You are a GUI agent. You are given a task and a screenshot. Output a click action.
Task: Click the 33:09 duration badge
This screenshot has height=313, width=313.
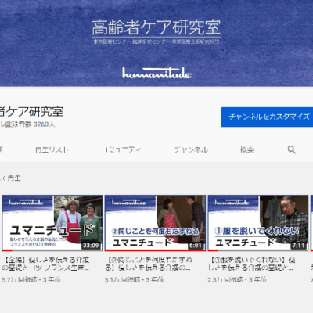91,246
